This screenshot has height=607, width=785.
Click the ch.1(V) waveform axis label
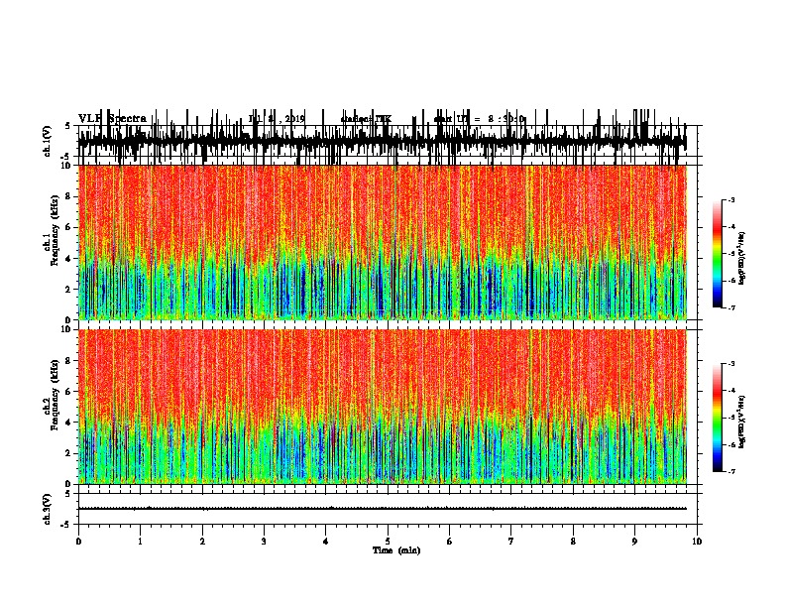coord(48,141)
